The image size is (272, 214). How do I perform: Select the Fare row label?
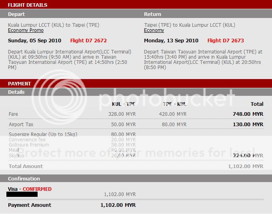[x=13, y=114]
